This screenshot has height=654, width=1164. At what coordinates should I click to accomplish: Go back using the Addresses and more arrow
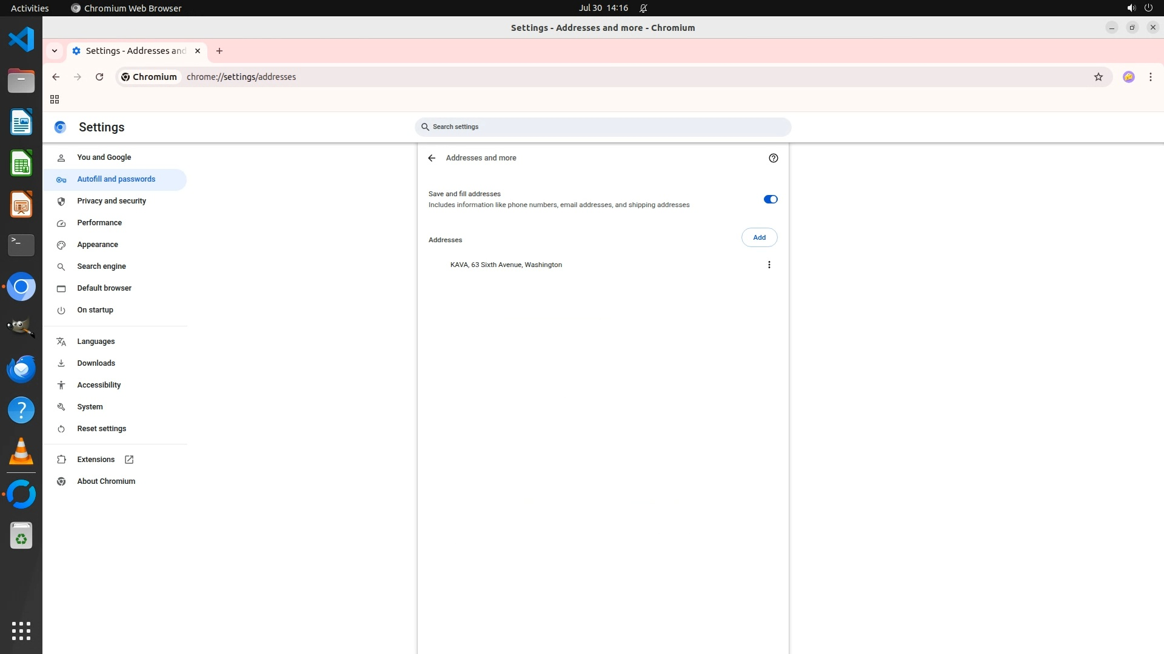point(432,158)
